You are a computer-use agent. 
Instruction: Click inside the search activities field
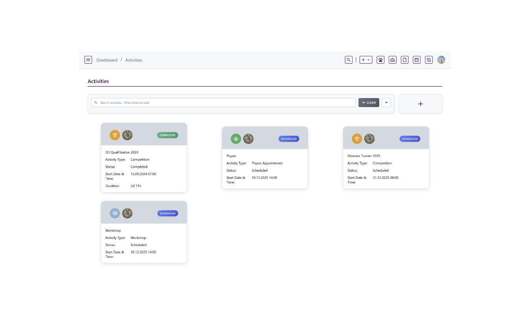click(x=223, y=102)
